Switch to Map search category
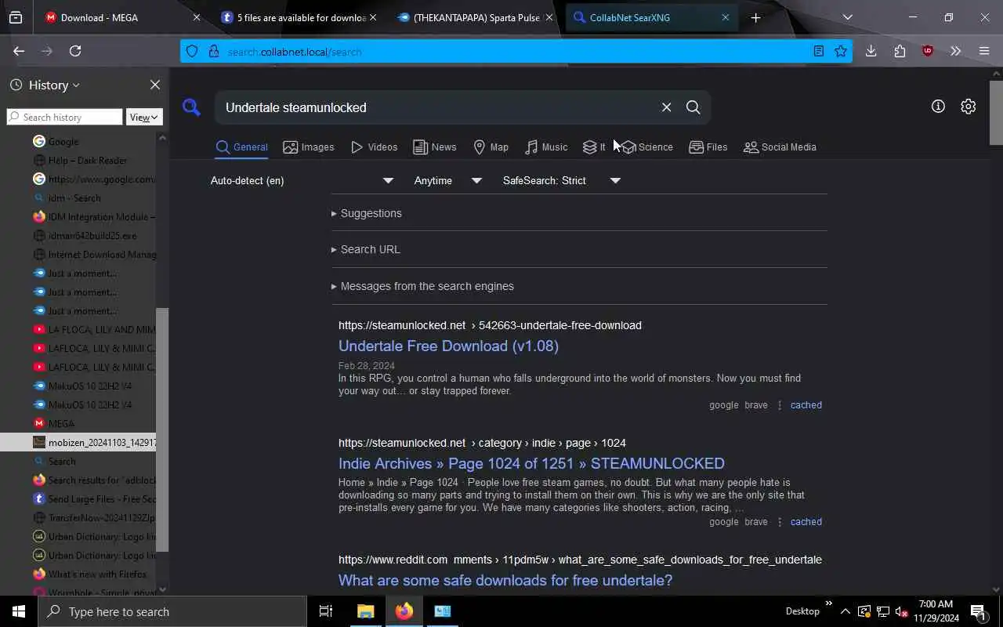This screenshot has height=627, width=1003. coord(491,147)
